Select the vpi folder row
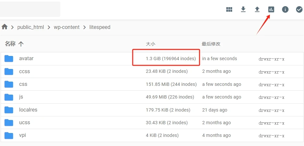The image size is (304, 146). click(22, 135)
